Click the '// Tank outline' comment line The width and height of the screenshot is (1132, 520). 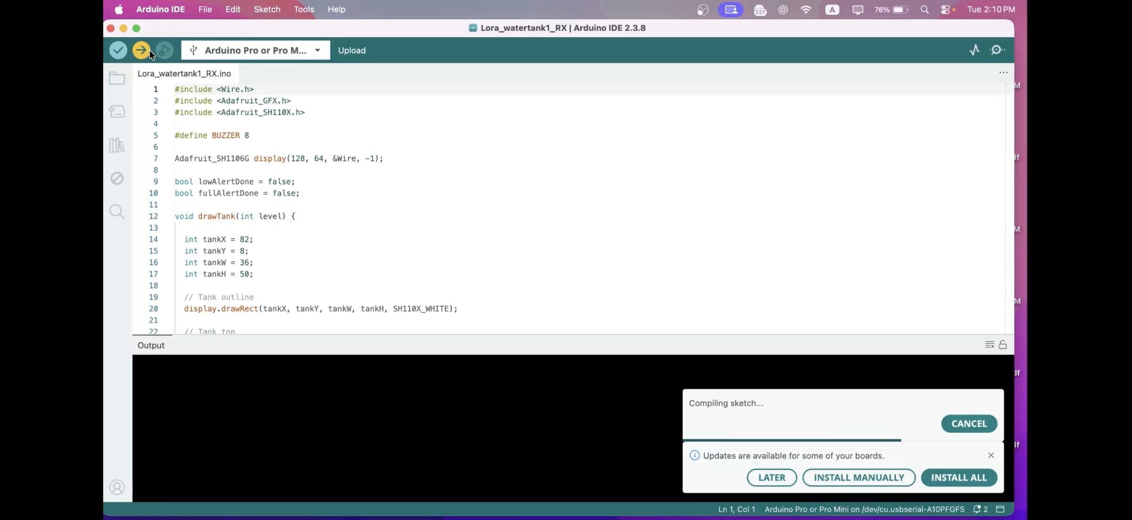click(219, 297)
